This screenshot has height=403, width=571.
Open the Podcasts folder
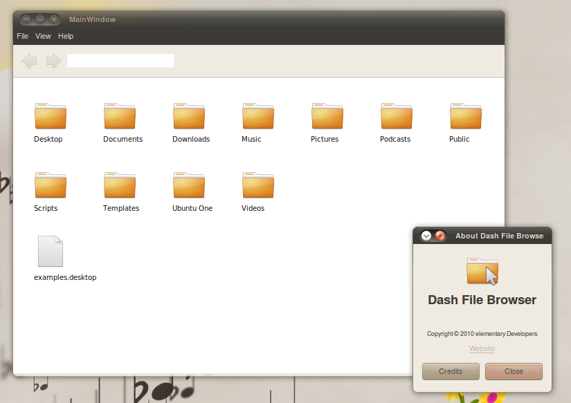[x=395, y=116]
